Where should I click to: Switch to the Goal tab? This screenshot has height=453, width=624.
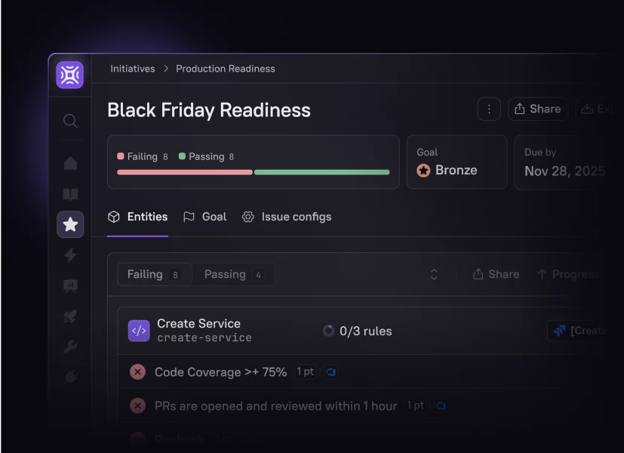pyautogui.click(x=204, y=217)
